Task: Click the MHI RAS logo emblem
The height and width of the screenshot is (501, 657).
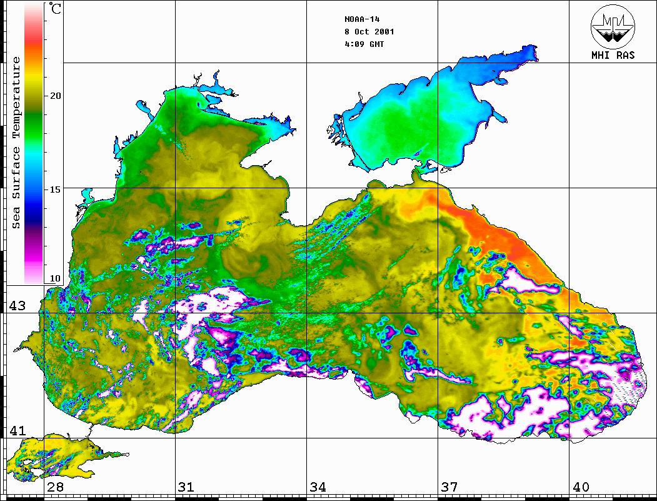Action: (613, 26)
